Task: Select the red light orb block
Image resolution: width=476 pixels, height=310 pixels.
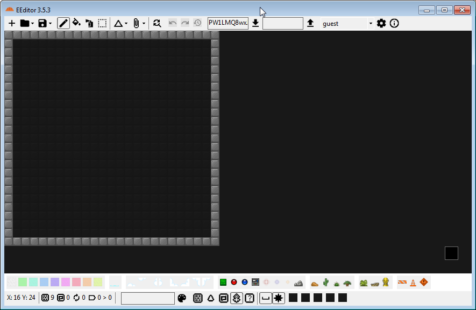Action: point(234,282)
